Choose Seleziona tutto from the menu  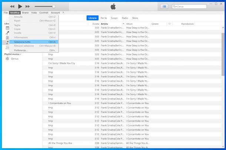click(34, 42)
